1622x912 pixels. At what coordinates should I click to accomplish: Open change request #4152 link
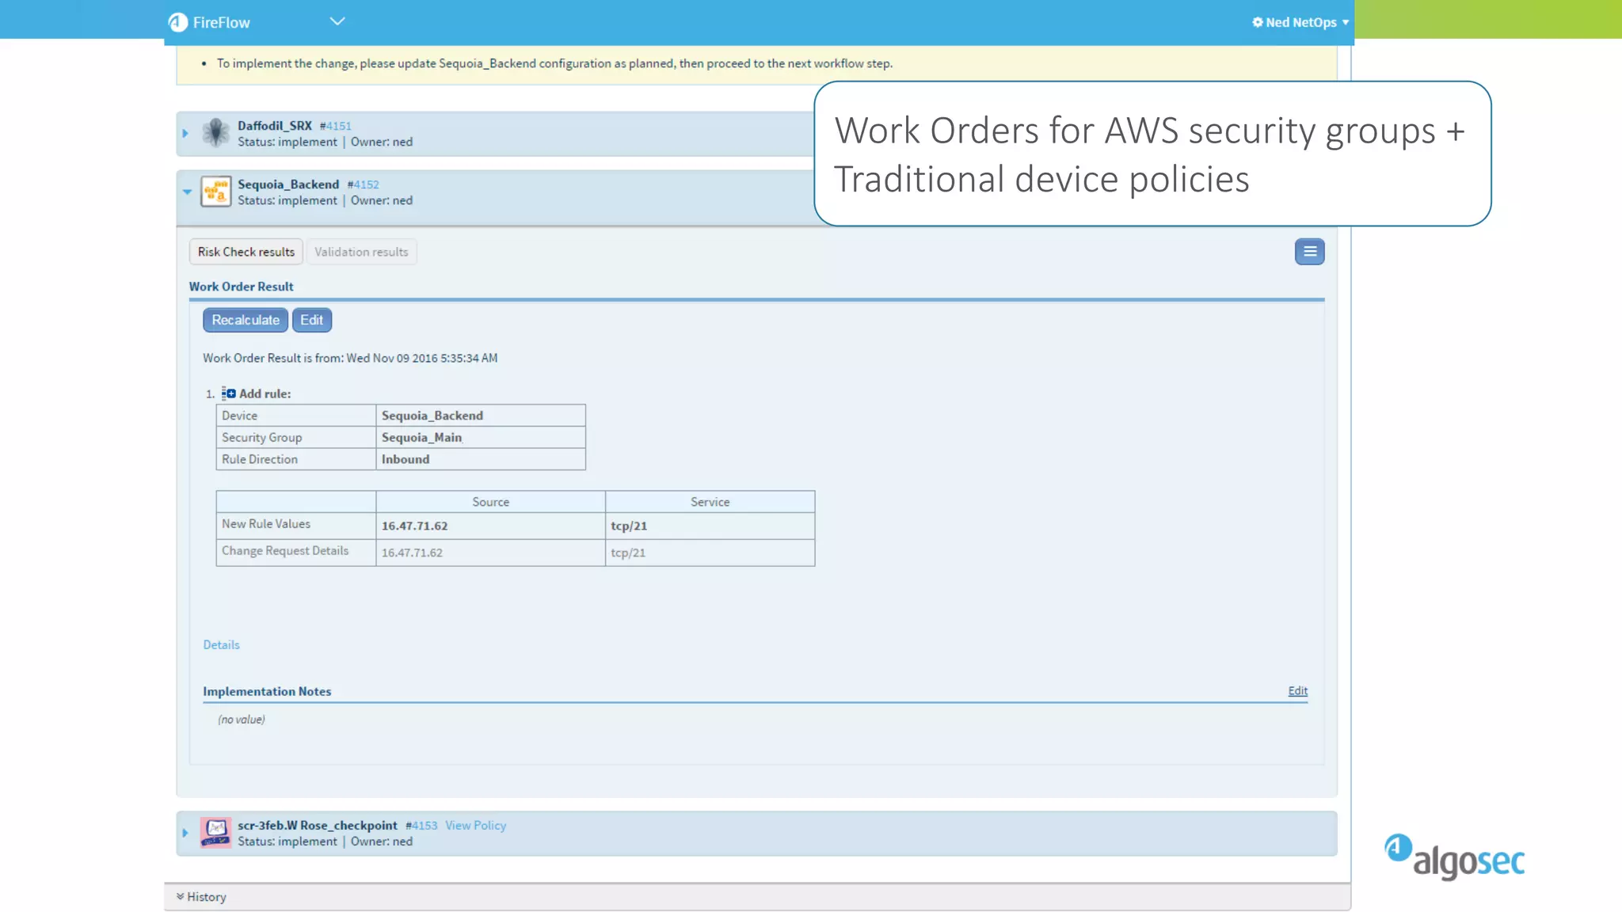pyautogui.click(x=364, y=184)
